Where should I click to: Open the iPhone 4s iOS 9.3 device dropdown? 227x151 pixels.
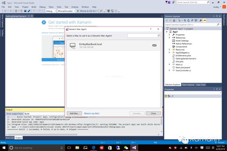click(97, 11)
